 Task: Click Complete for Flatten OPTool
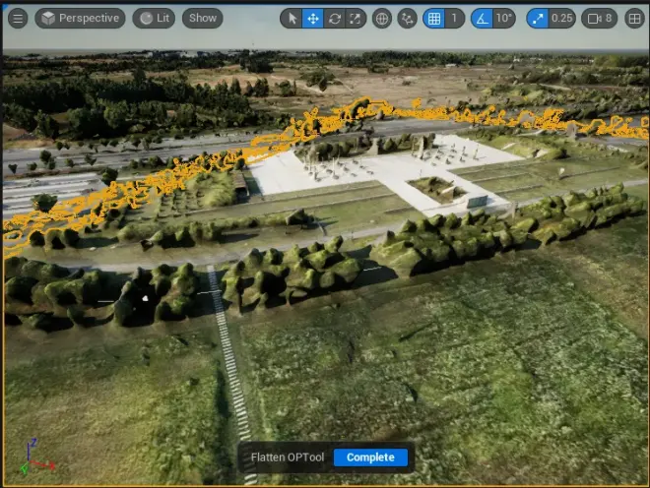coord(370,457)
